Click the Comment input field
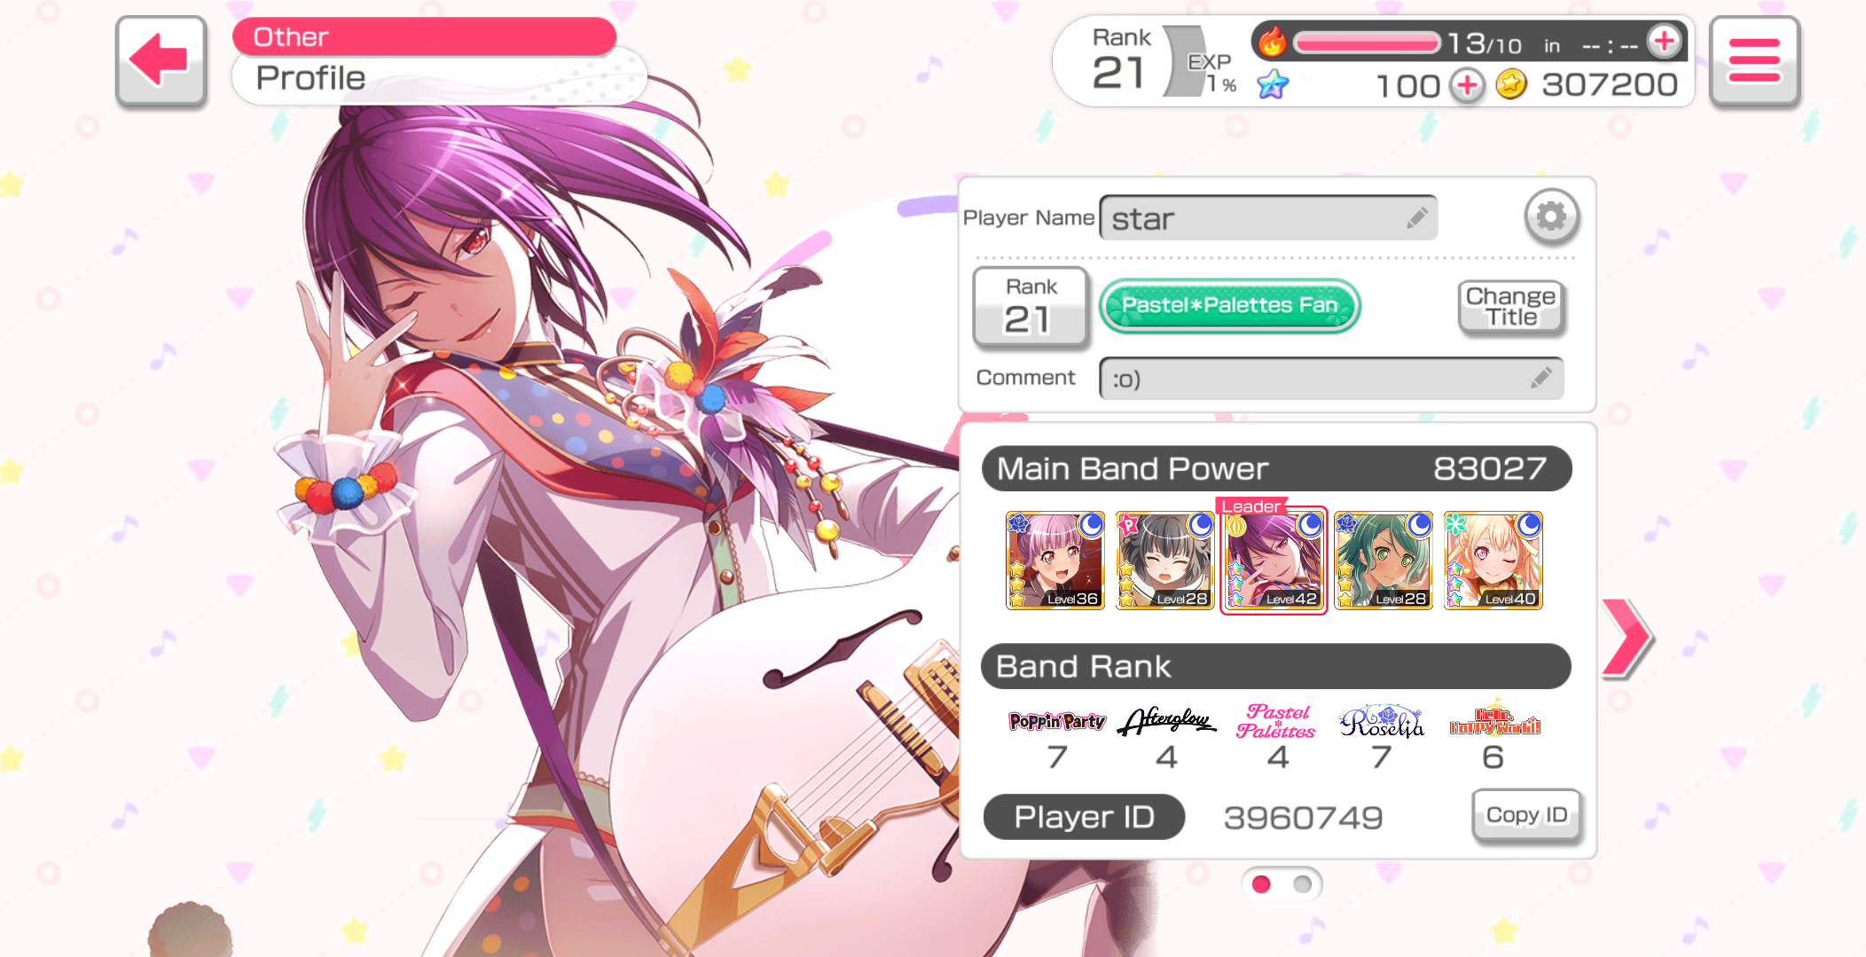This screenshot has width=1866, height=957. coord(1331,379)
